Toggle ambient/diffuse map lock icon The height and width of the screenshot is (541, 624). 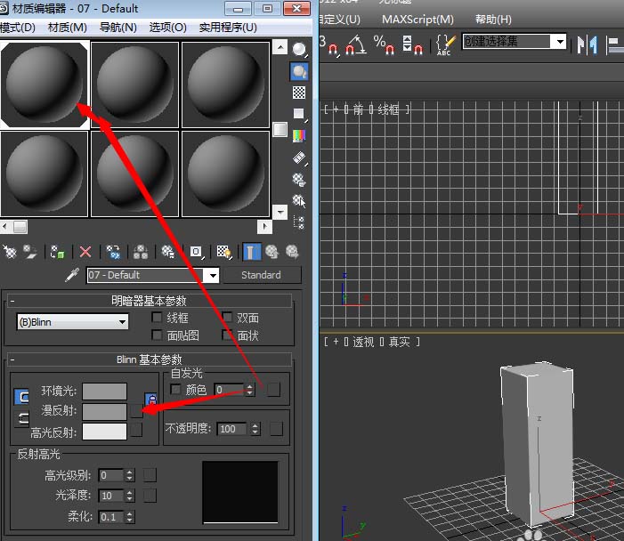150,399
